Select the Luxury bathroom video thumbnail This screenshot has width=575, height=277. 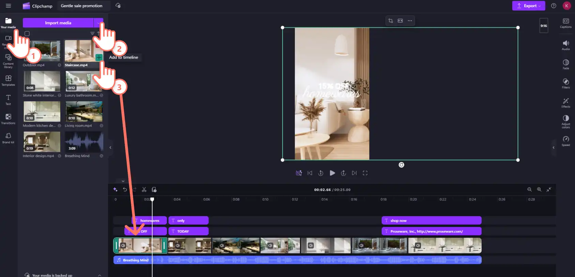(84, 81)
